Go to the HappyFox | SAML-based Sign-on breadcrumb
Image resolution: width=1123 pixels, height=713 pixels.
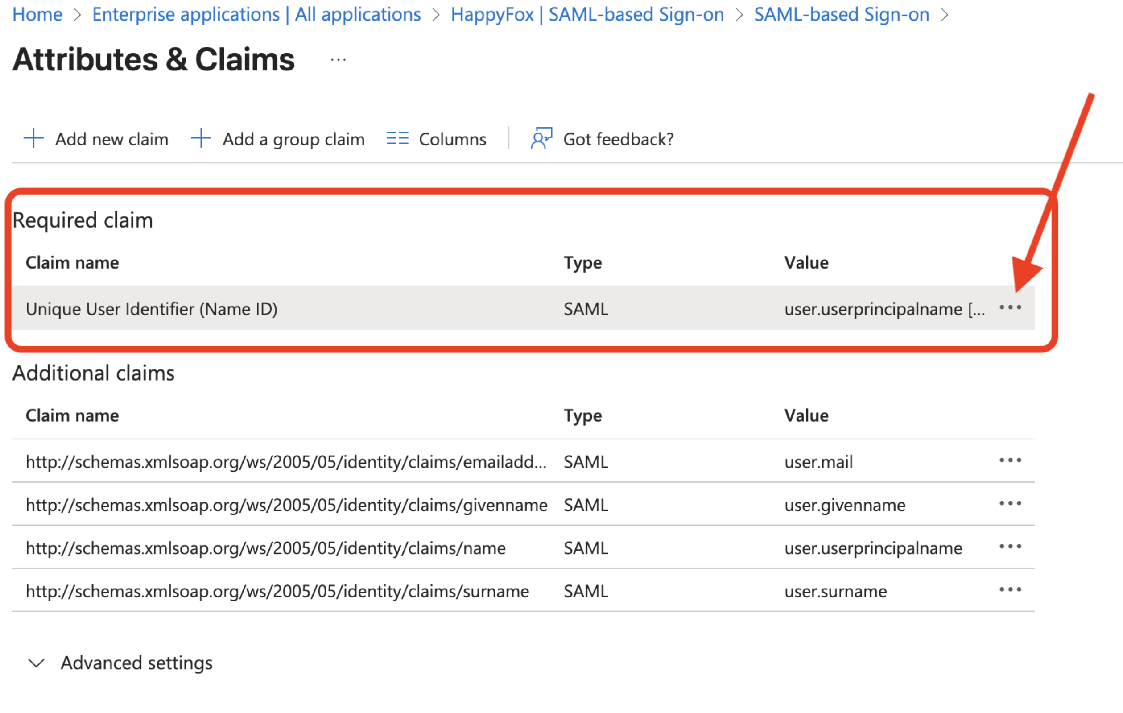[x=586, y=14]
